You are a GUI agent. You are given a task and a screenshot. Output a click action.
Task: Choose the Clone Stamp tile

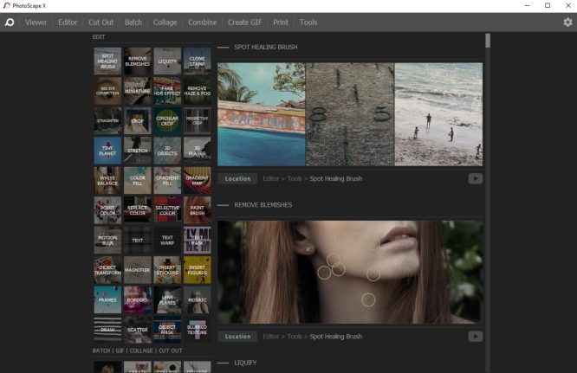tap(198, 61)
